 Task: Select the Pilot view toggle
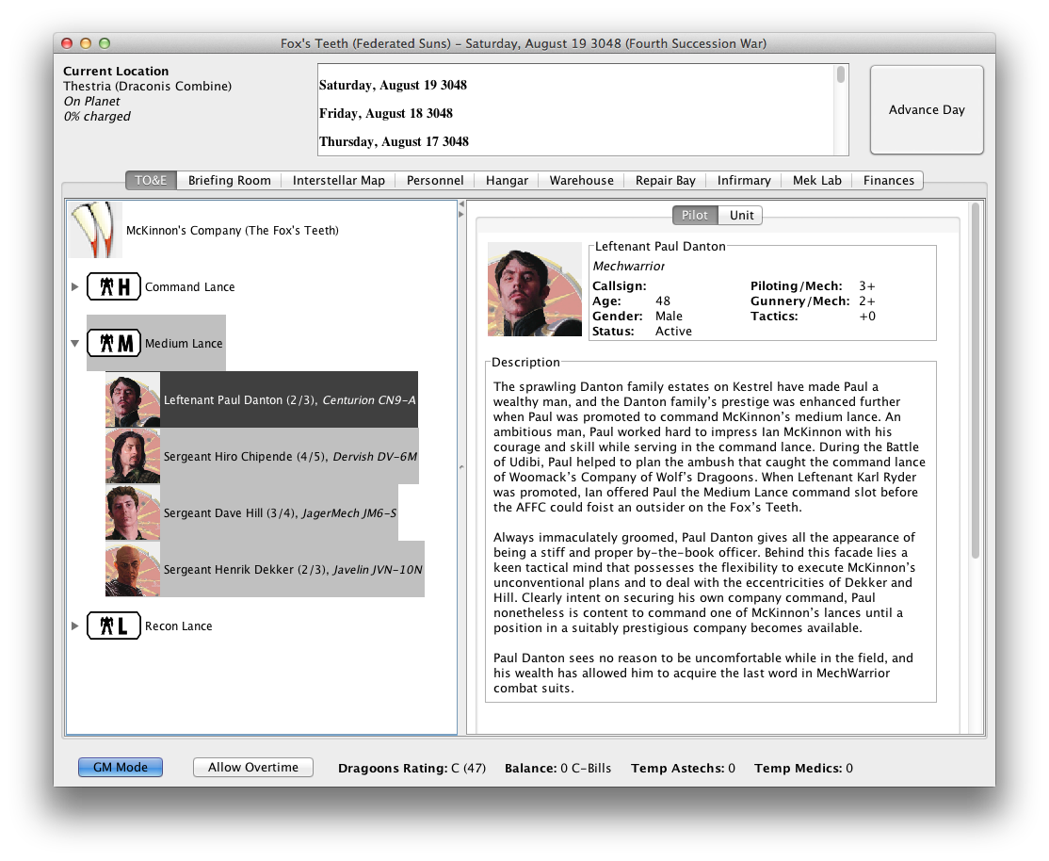tap(694, 215)
